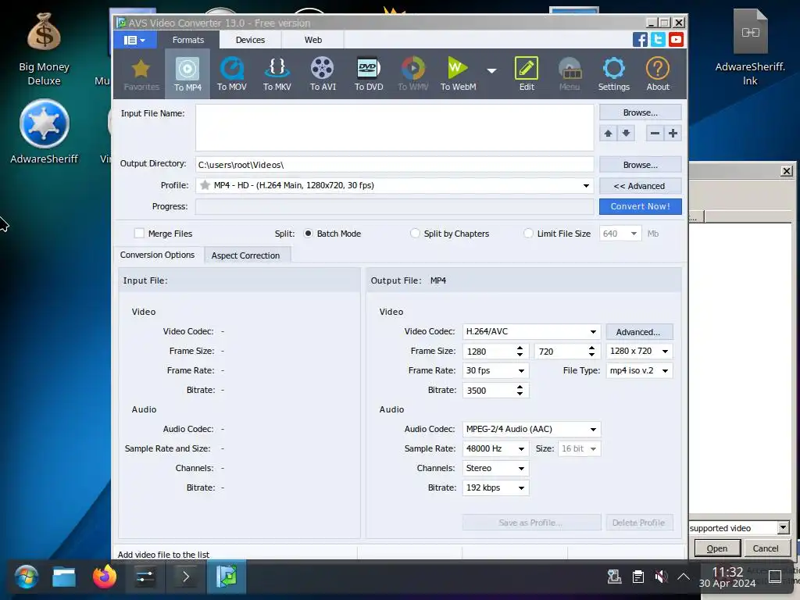Viewport: 800px width, 600px height.
Task: Open the Edit tool
Action: (x=527, y=74)
